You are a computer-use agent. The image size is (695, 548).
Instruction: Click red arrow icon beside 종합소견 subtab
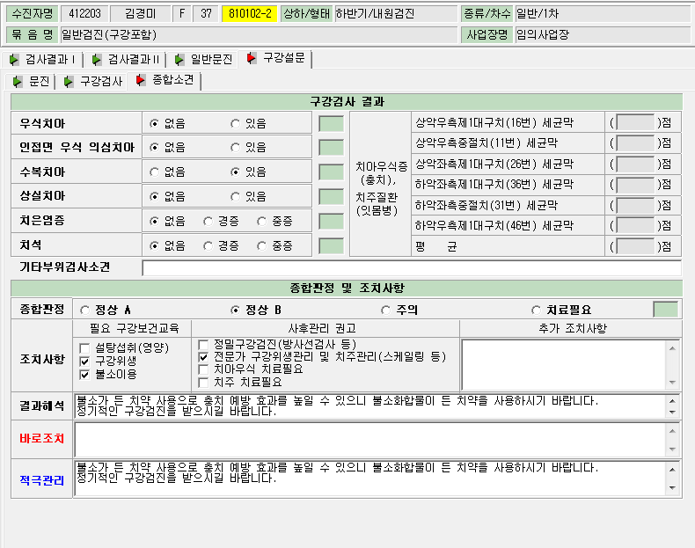[141, 80]
